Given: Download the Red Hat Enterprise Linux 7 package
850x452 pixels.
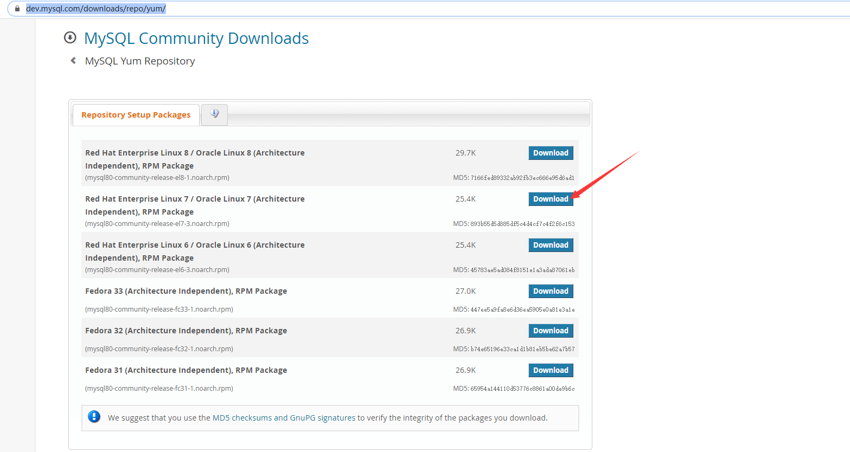Looking at the screenshot, I should [x=551, y=199].
